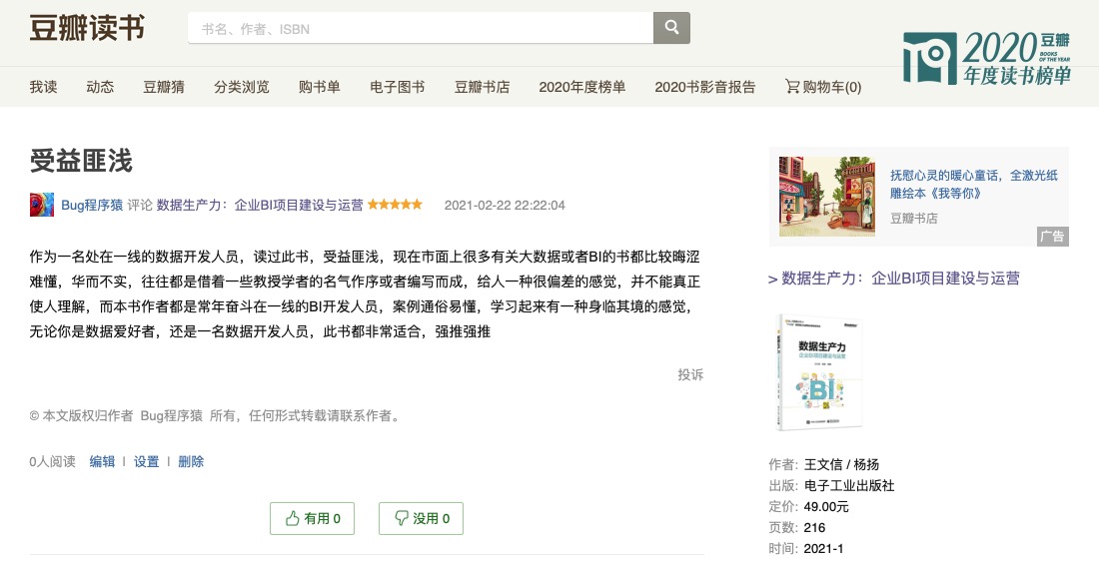Click the search magnifier button
Viewport: 1099px width, 566px height.
(671, 28)
